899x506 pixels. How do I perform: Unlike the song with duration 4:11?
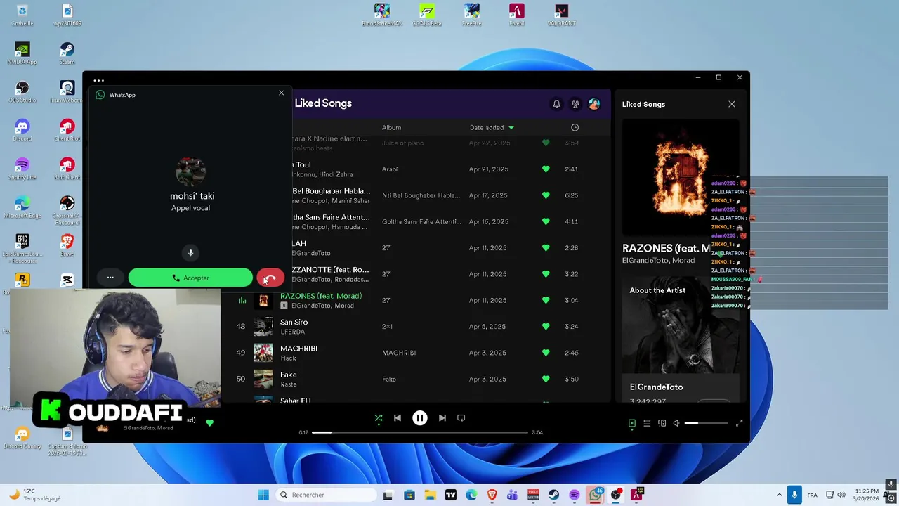point(546,221)
